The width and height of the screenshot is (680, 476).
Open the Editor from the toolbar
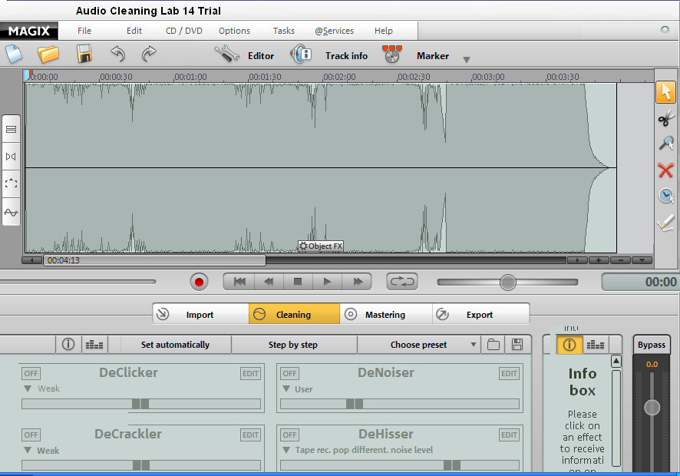pyautogui.click(x=246, y=55)
